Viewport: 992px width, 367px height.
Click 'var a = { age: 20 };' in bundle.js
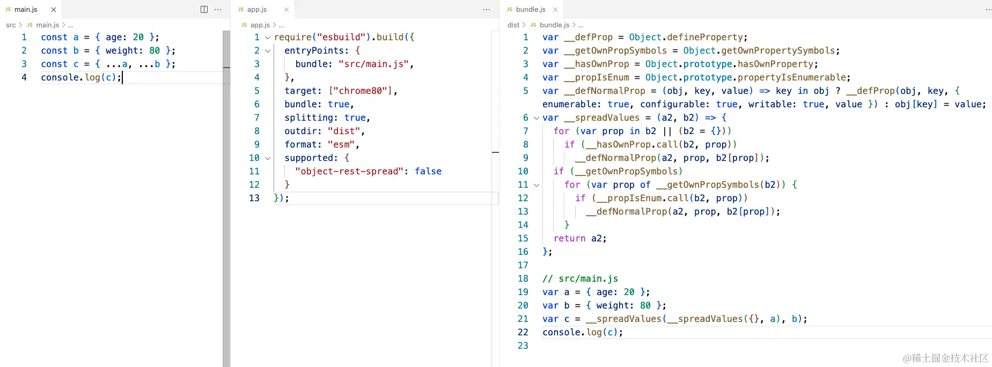click(x=596, y=292)
